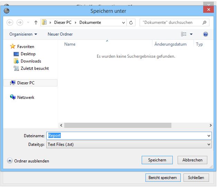
Task: Open the help question mark icon
Action: [x=206, y=34]
